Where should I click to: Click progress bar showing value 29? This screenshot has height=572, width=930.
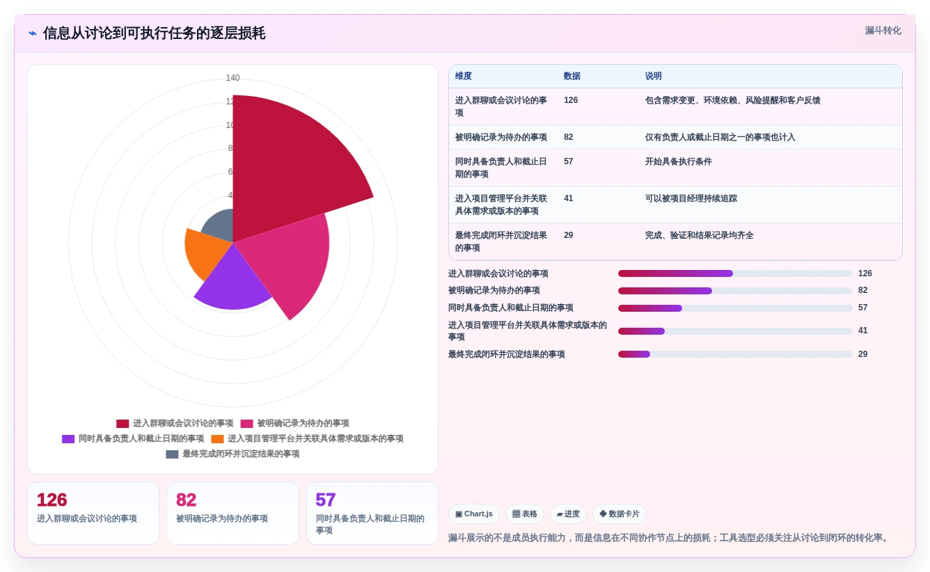pyautogui.click(x=735, y=354)
